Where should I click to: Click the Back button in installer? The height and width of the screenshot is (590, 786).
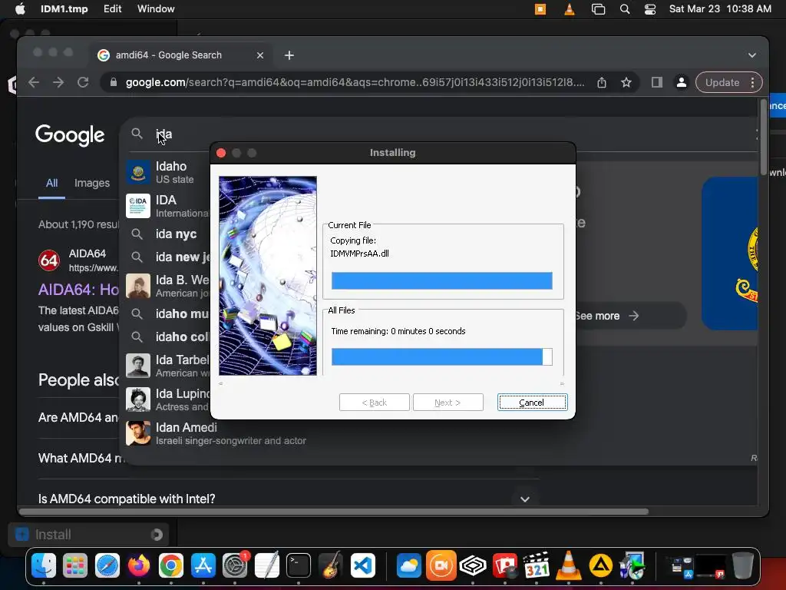pyautogui.click(x=374, y=402)
